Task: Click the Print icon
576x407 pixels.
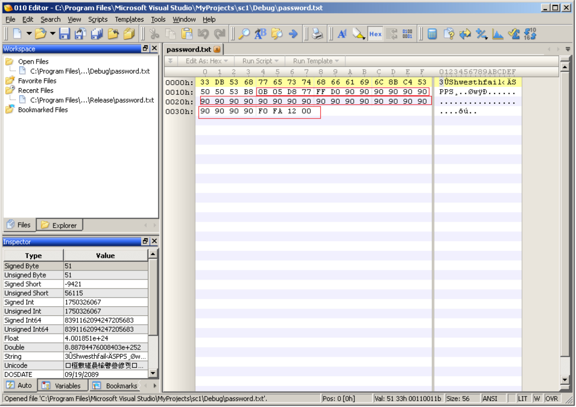Action: point(317,34)
